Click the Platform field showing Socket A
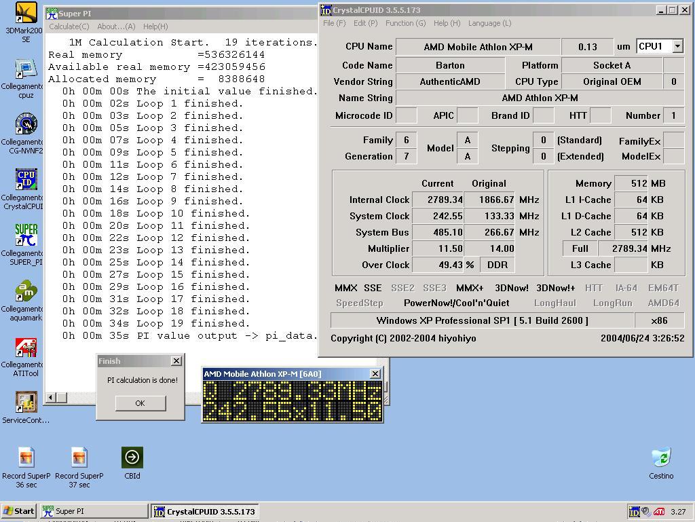695x522 pixels. click(x=612, y=65)
